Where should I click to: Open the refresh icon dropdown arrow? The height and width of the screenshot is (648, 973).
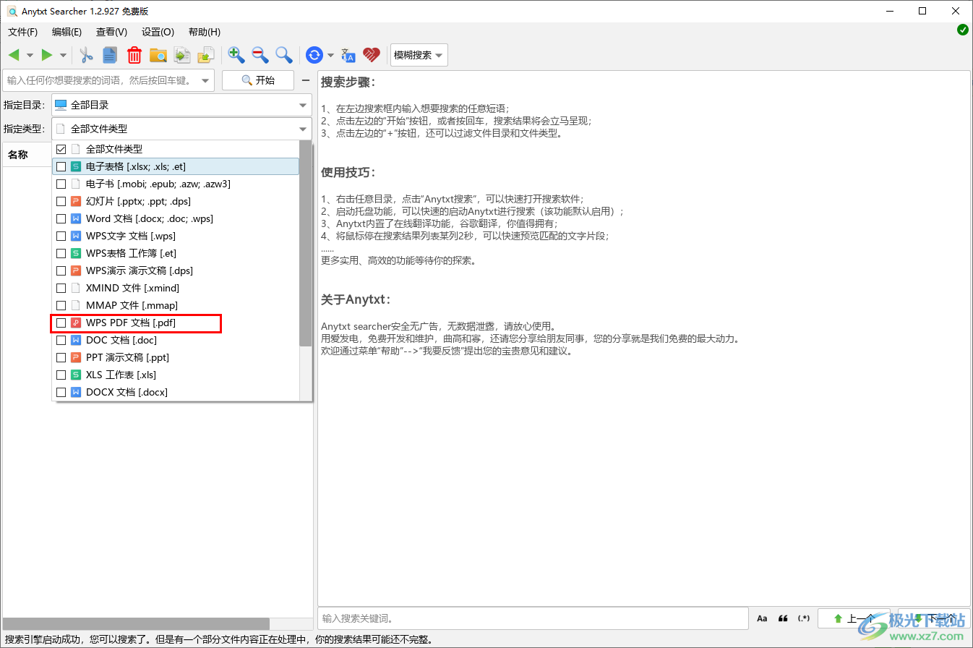tap(330, 56)
